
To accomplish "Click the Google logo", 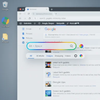I will 50,29.
